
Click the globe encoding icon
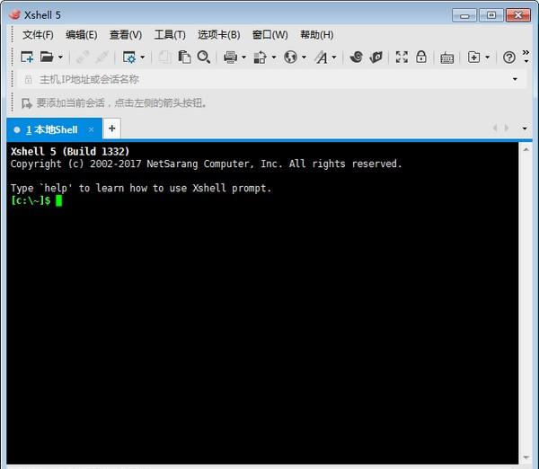pos(290,58)
